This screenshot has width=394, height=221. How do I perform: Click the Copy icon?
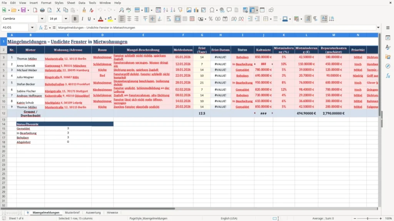pyautogui.click(x=65, y=10)
